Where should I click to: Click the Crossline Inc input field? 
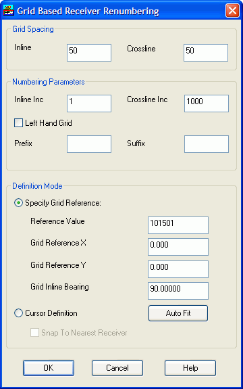coord(207,104)
